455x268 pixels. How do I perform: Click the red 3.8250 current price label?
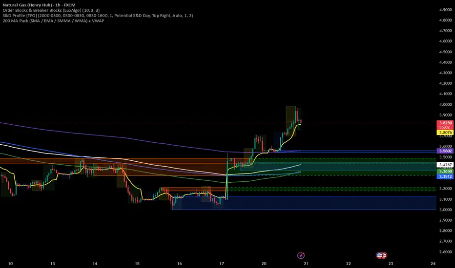[x=445, y=123]
